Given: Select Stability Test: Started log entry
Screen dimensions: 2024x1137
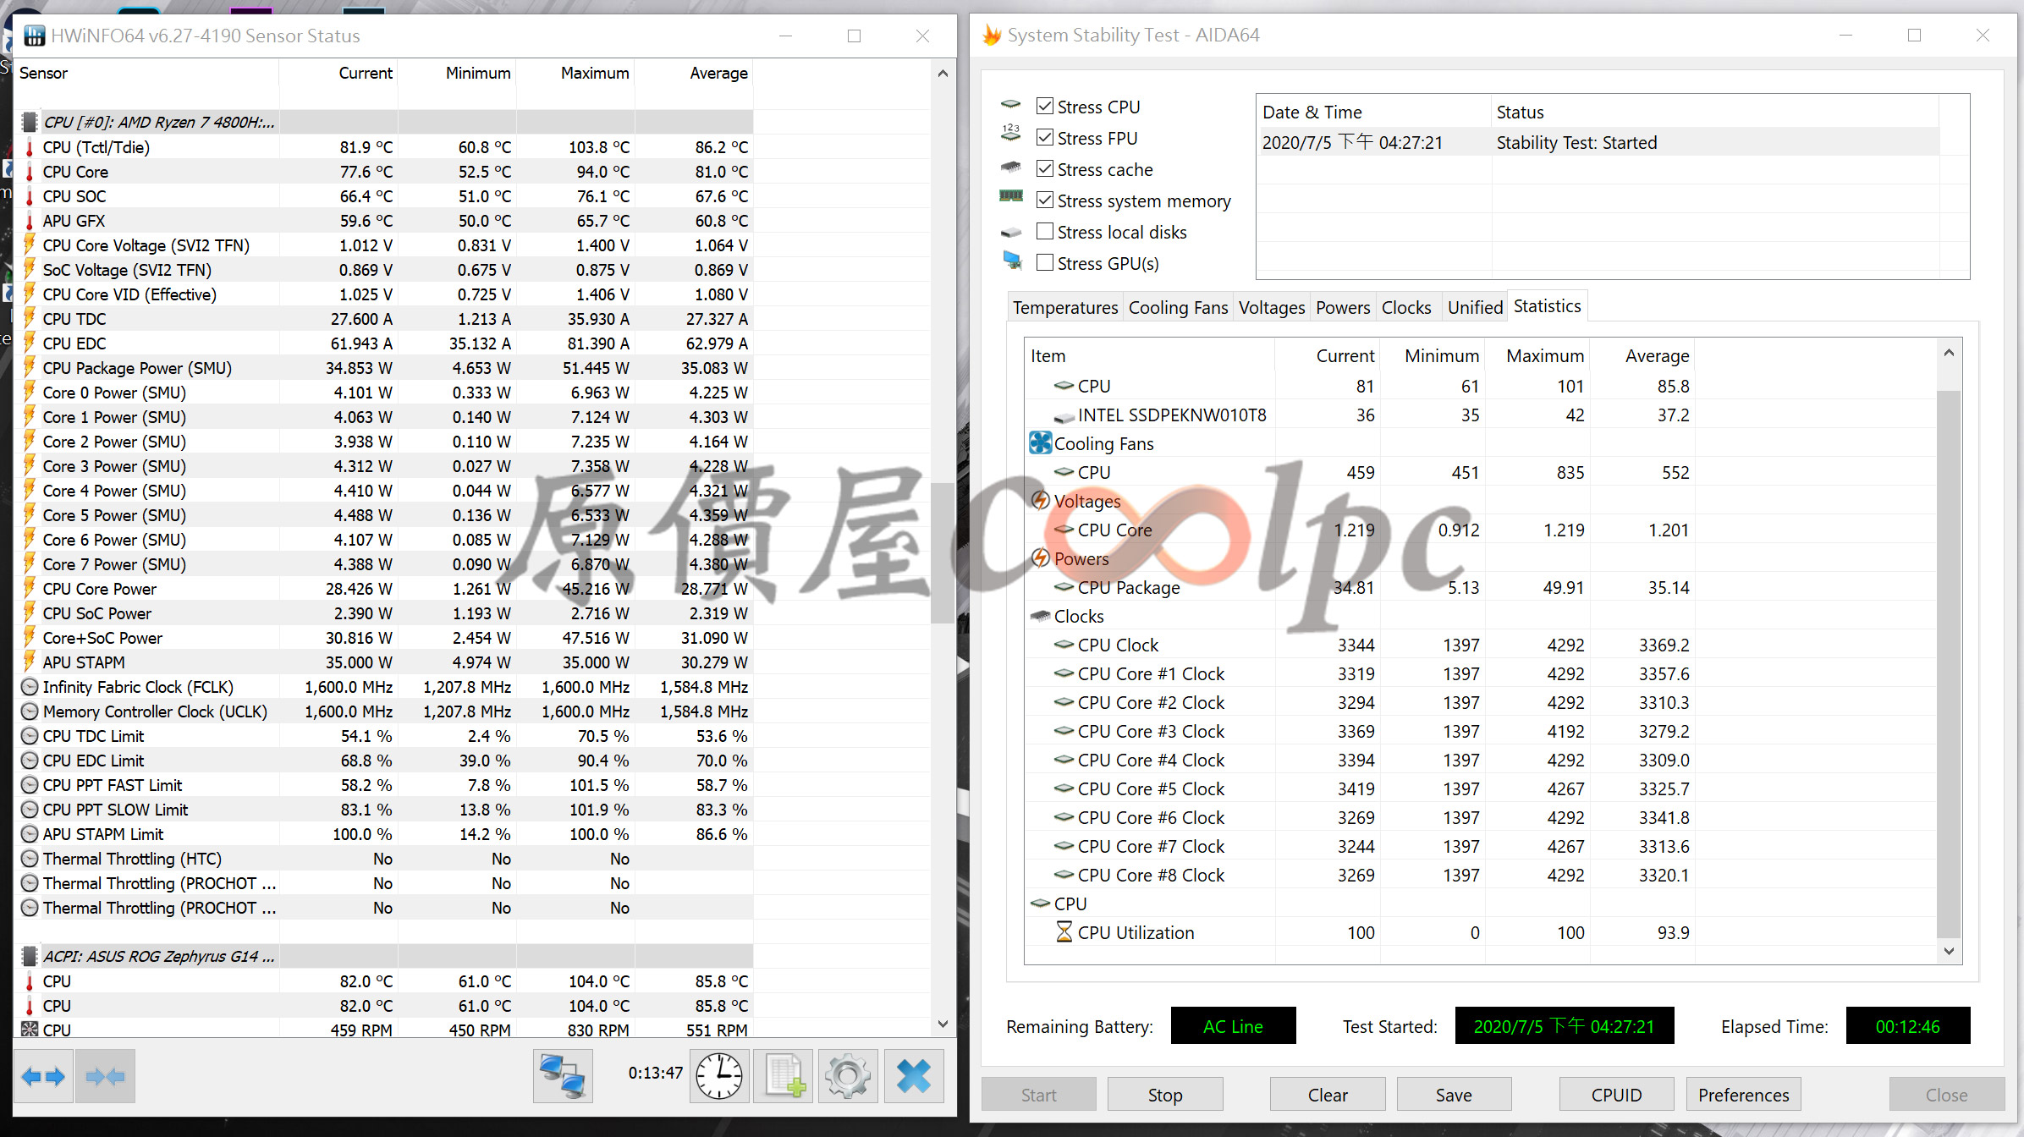Looking at the screenshot, I should tap(1598, 142).
